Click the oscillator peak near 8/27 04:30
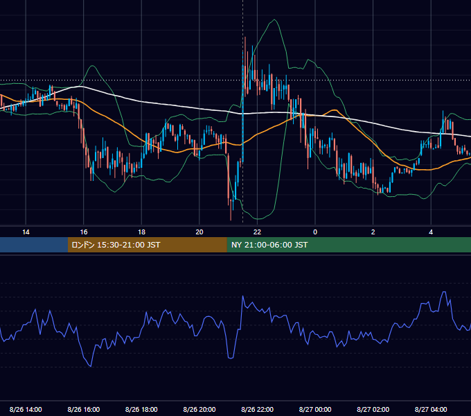The width and height of the screenshot is (471, 416). (x=444, y=292)
